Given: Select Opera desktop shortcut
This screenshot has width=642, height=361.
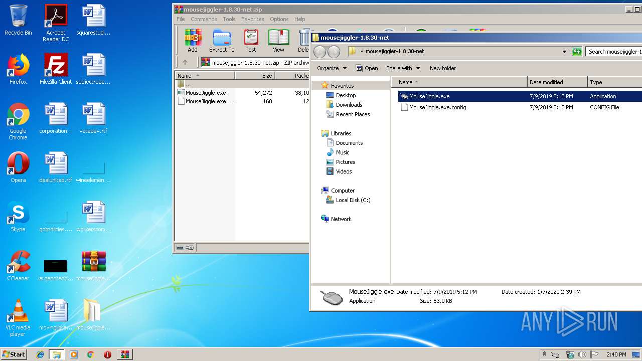Looking at the screenshot, I should [18, 167].
